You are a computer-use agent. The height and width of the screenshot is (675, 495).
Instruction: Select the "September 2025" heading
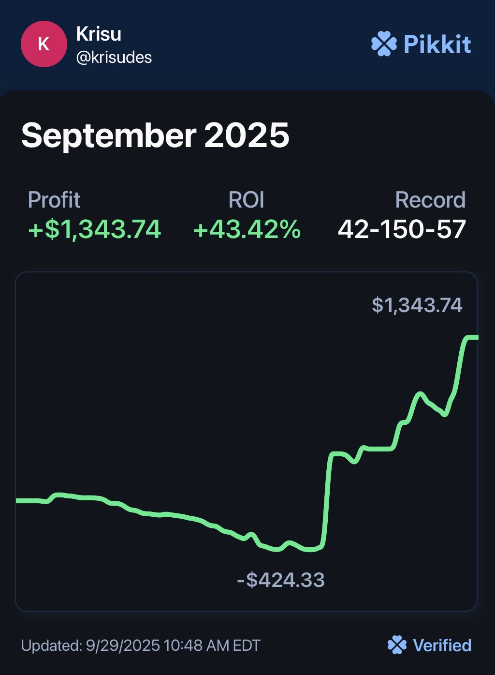pos(155,135)
